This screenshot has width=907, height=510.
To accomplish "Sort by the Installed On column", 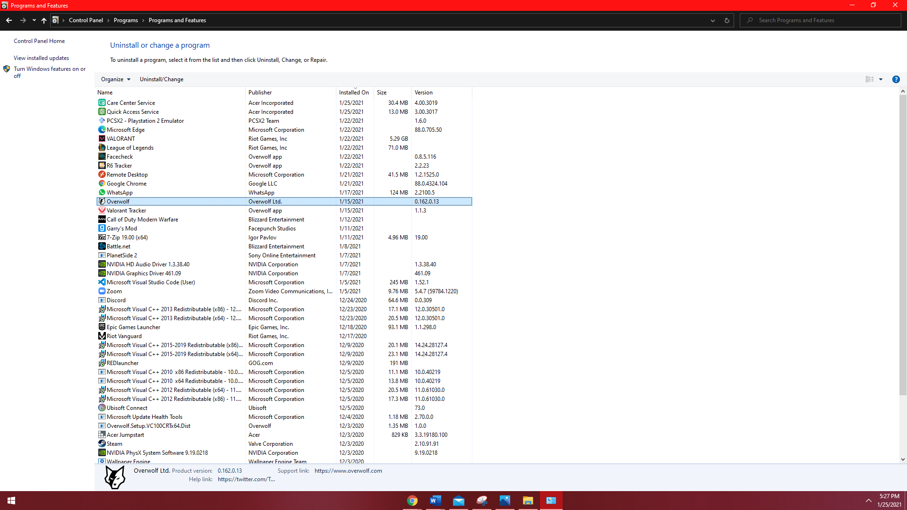I will pos(355,93).
